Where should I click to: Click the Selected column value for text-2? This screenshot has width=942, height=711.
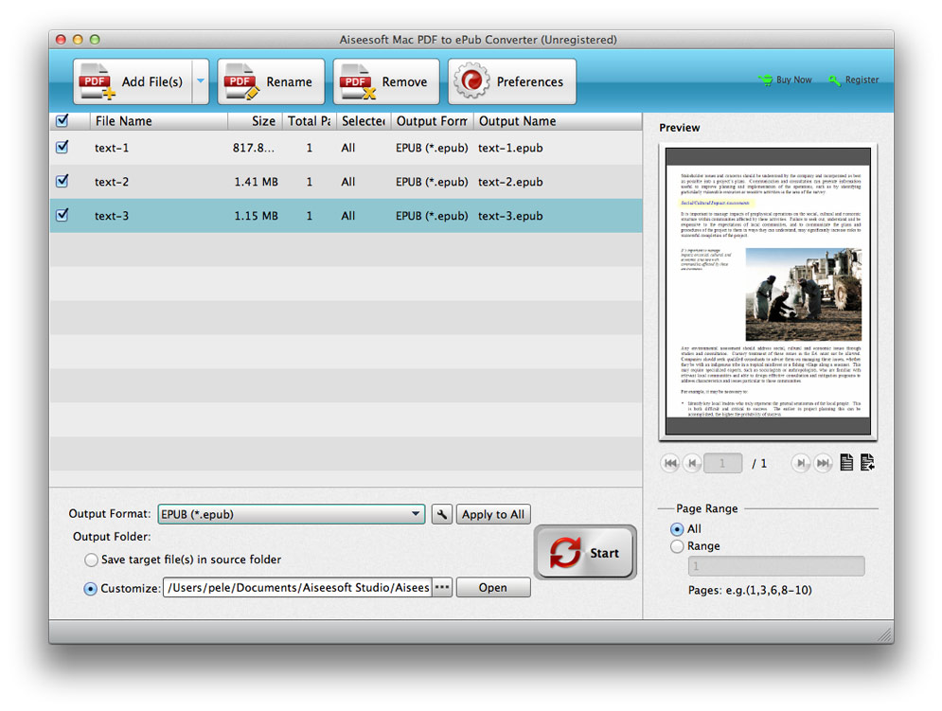(348, 182)
